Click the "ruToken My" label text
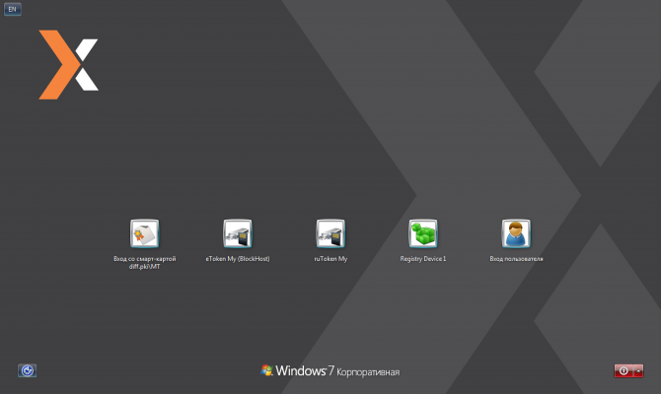The width and height of the screenshot is (661, 394). click(330, 259)
